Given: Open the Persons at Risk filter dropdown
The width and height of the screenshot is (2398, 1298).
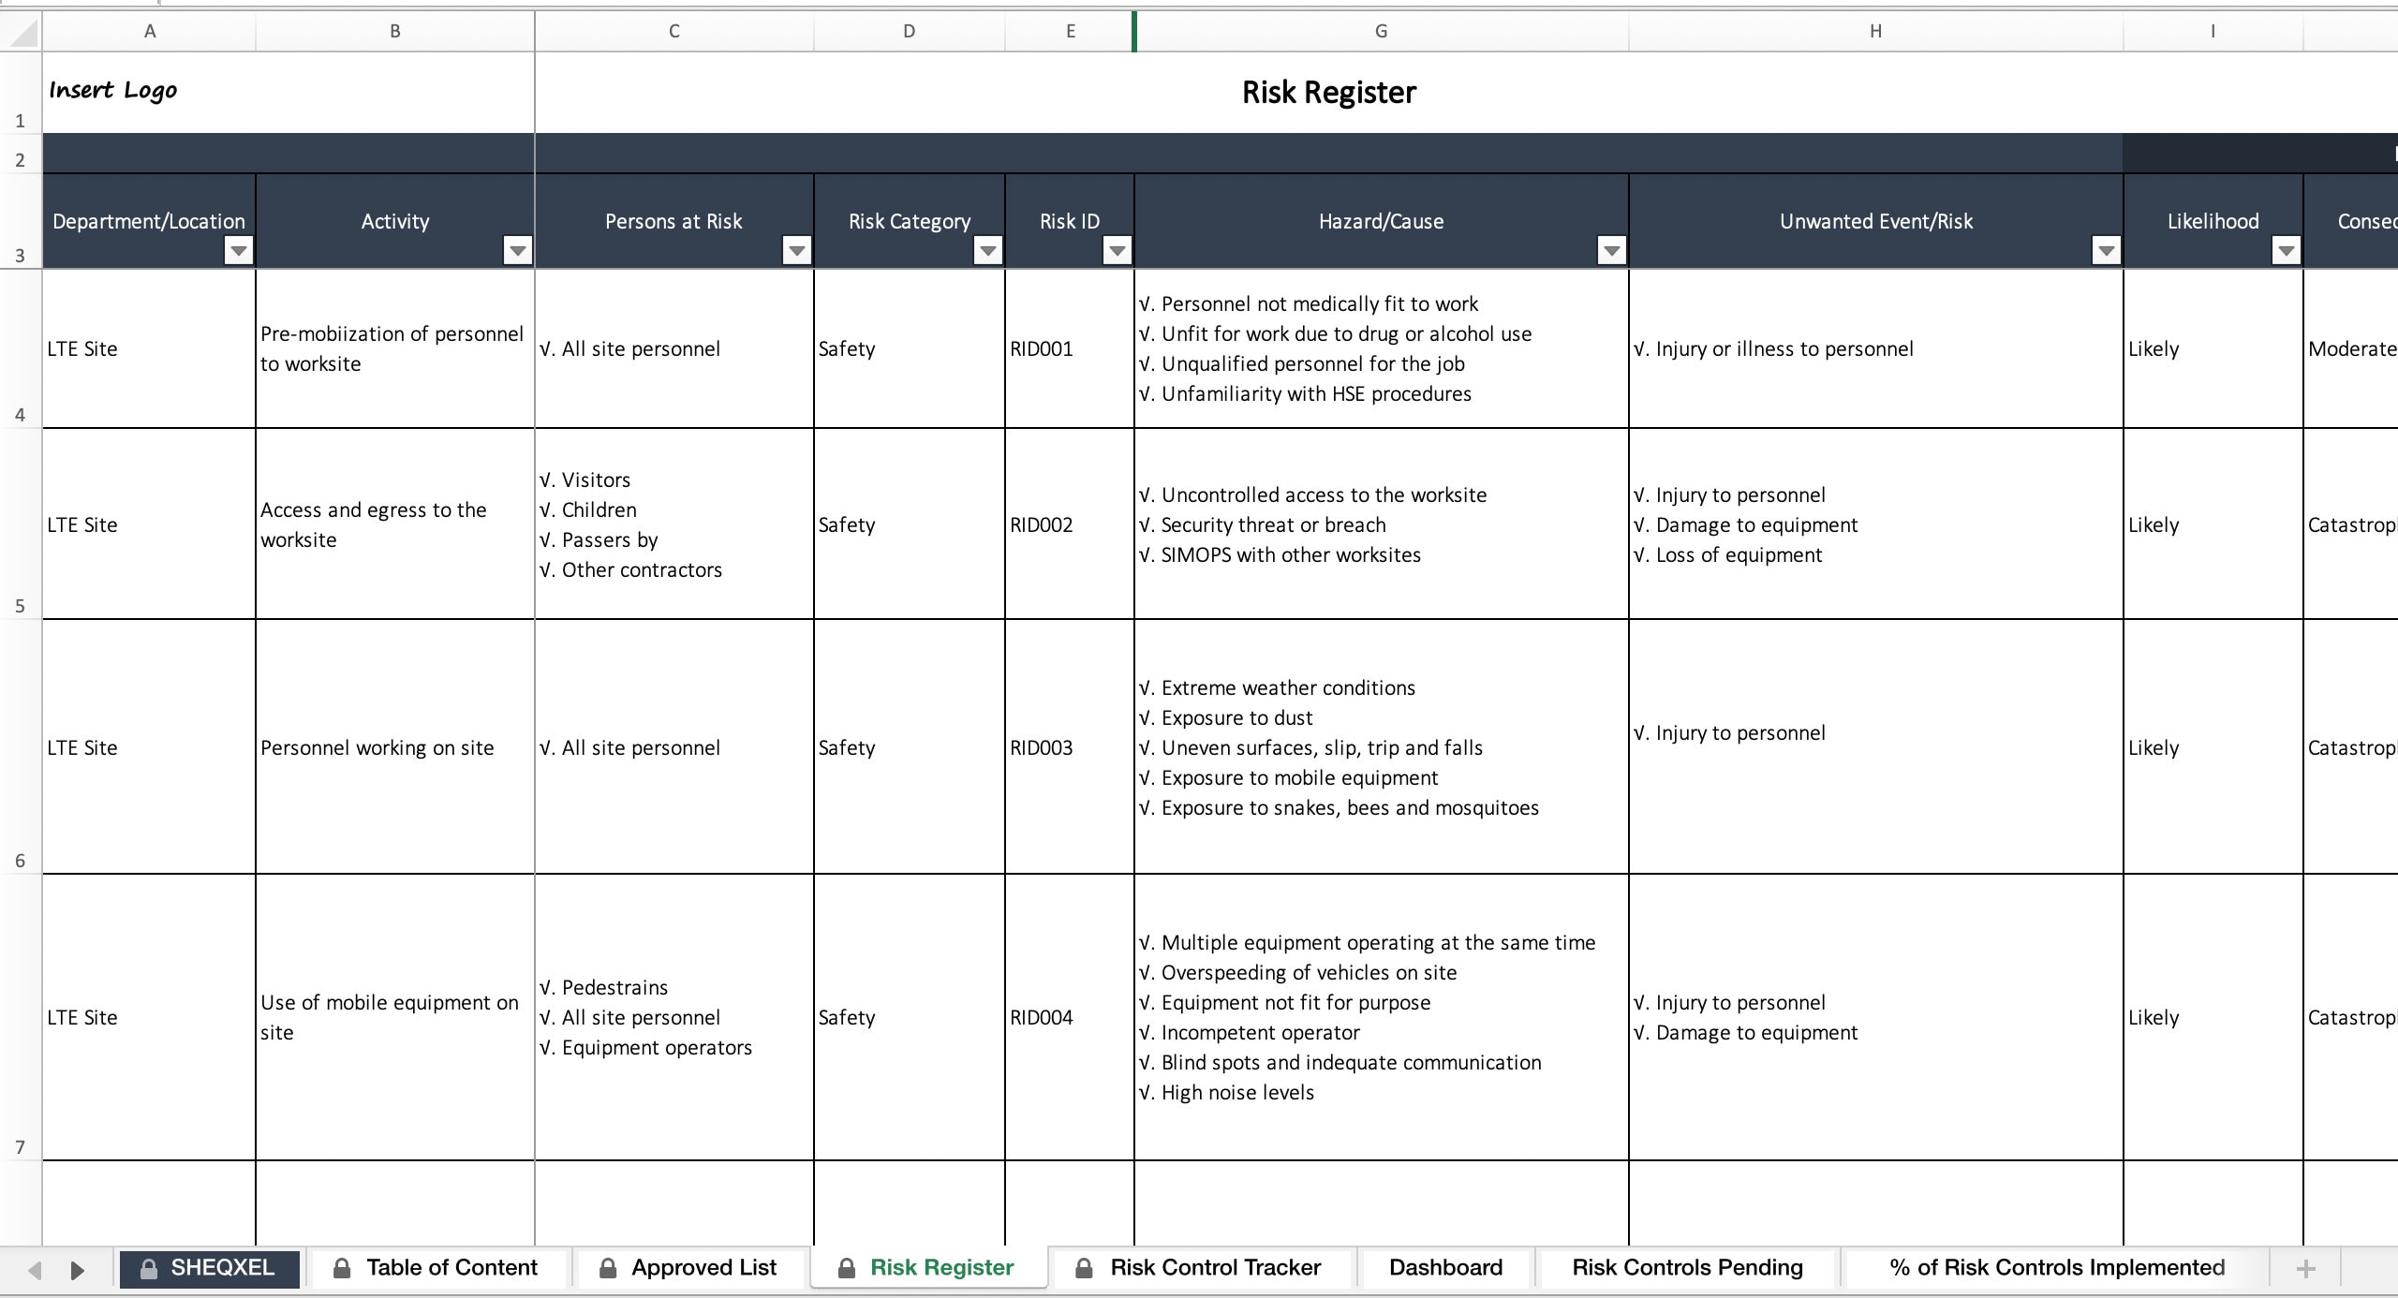Looking at the screenshot, I should tap(796, 250).
